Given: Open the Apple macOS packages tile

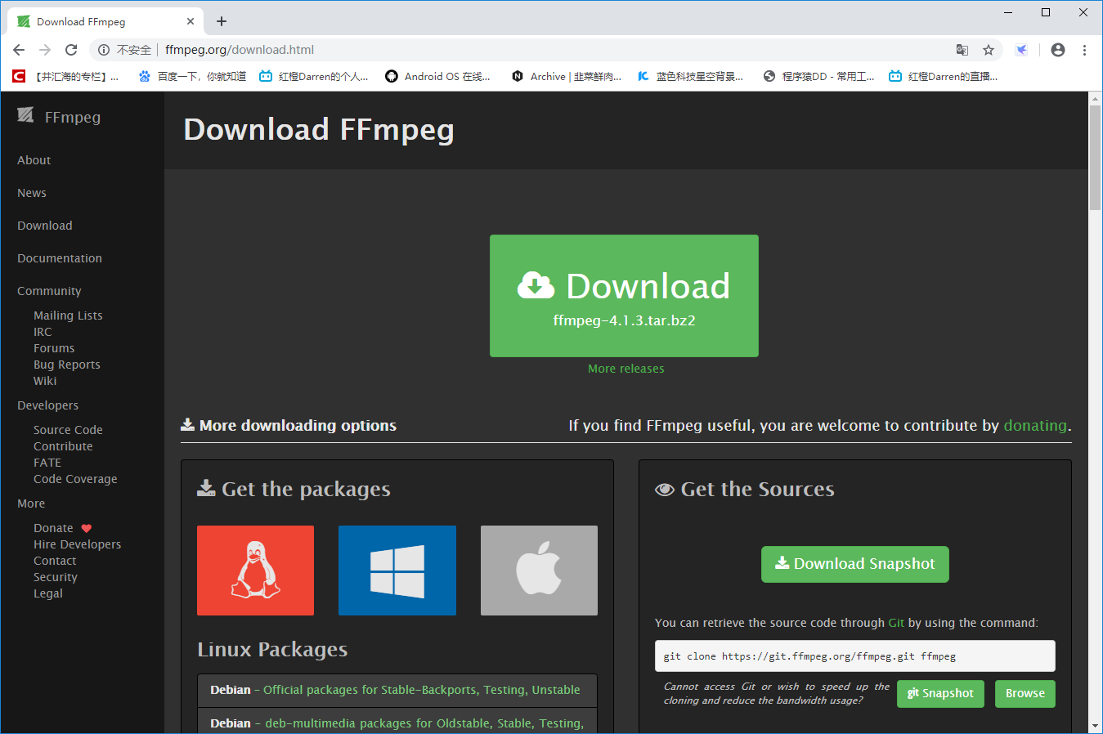Looking at the screenshot, I should pos(539,571).
